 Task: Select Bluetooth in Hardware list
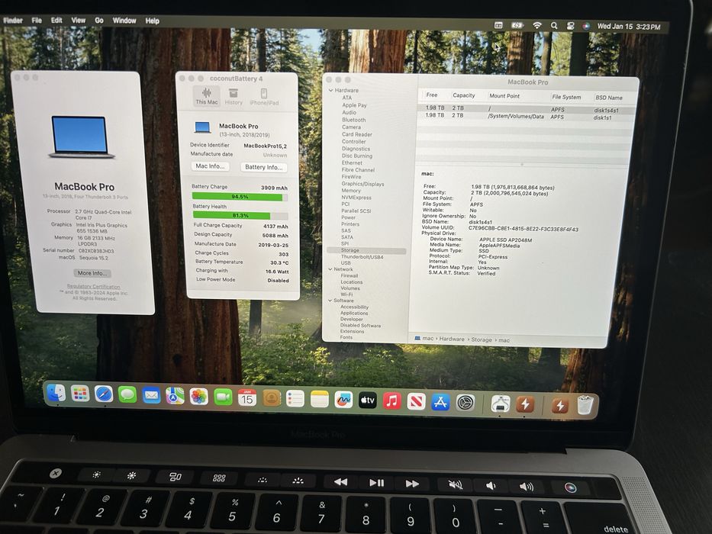354,120
